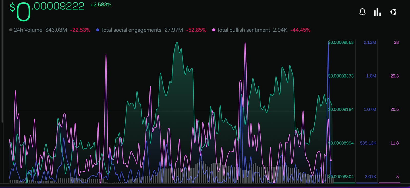Click the -52.85% engagement change value
This screenshot has height=188, width=410.
(x=196, y=30)
